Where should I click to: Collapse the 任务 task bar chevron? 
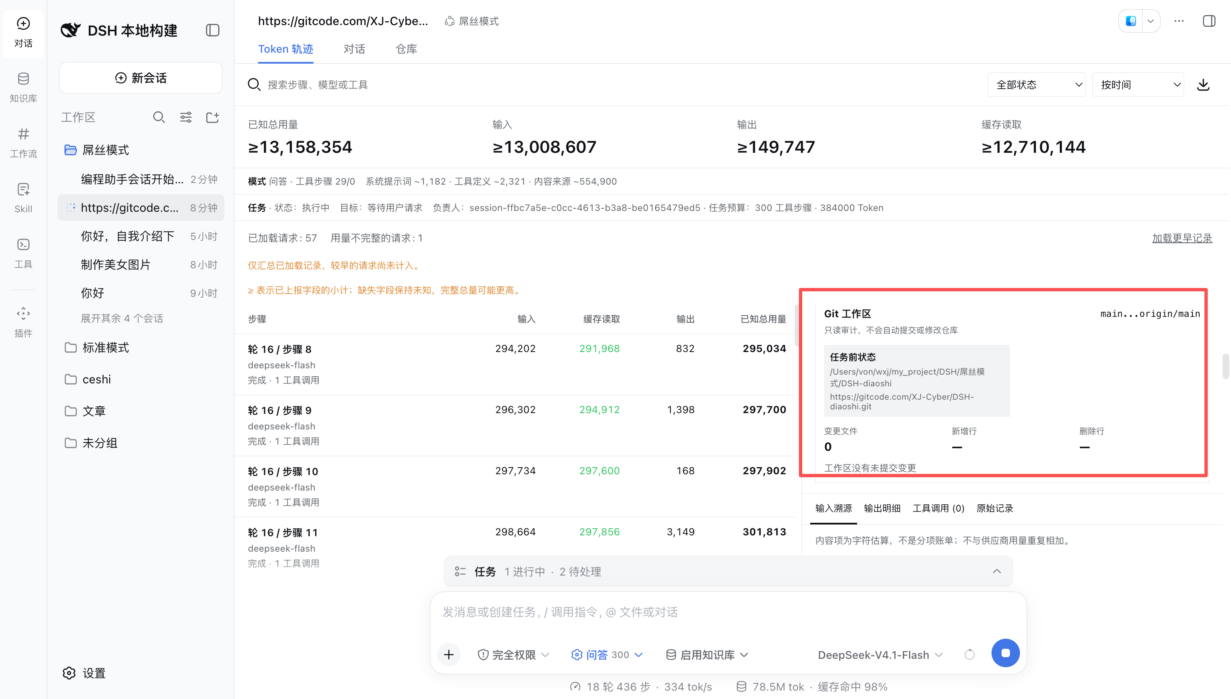(997, 571)
